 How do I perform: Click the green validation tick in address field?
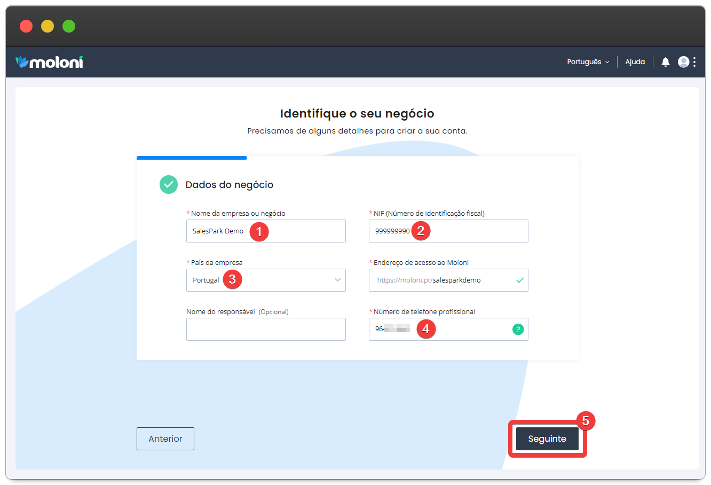(519, 280)
